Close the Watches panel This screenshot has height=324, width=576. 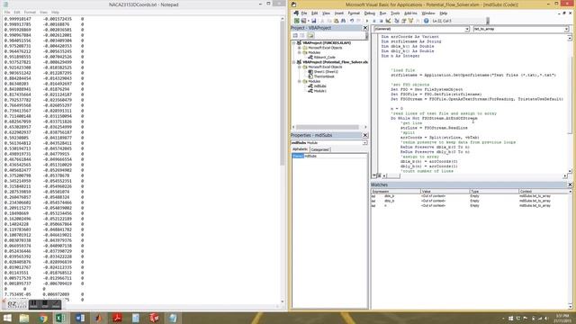click(570, 184)
